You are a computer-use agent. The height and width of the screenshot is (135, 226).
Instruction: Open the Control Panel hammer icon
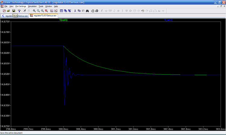click(x=19, y=11)
